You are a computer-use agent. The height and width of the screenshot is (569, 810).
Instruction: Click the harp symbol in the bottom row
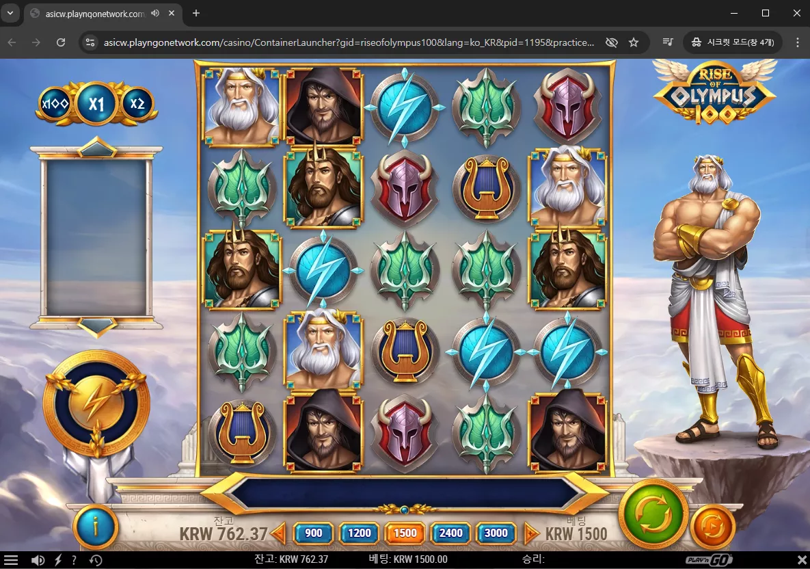242,432
